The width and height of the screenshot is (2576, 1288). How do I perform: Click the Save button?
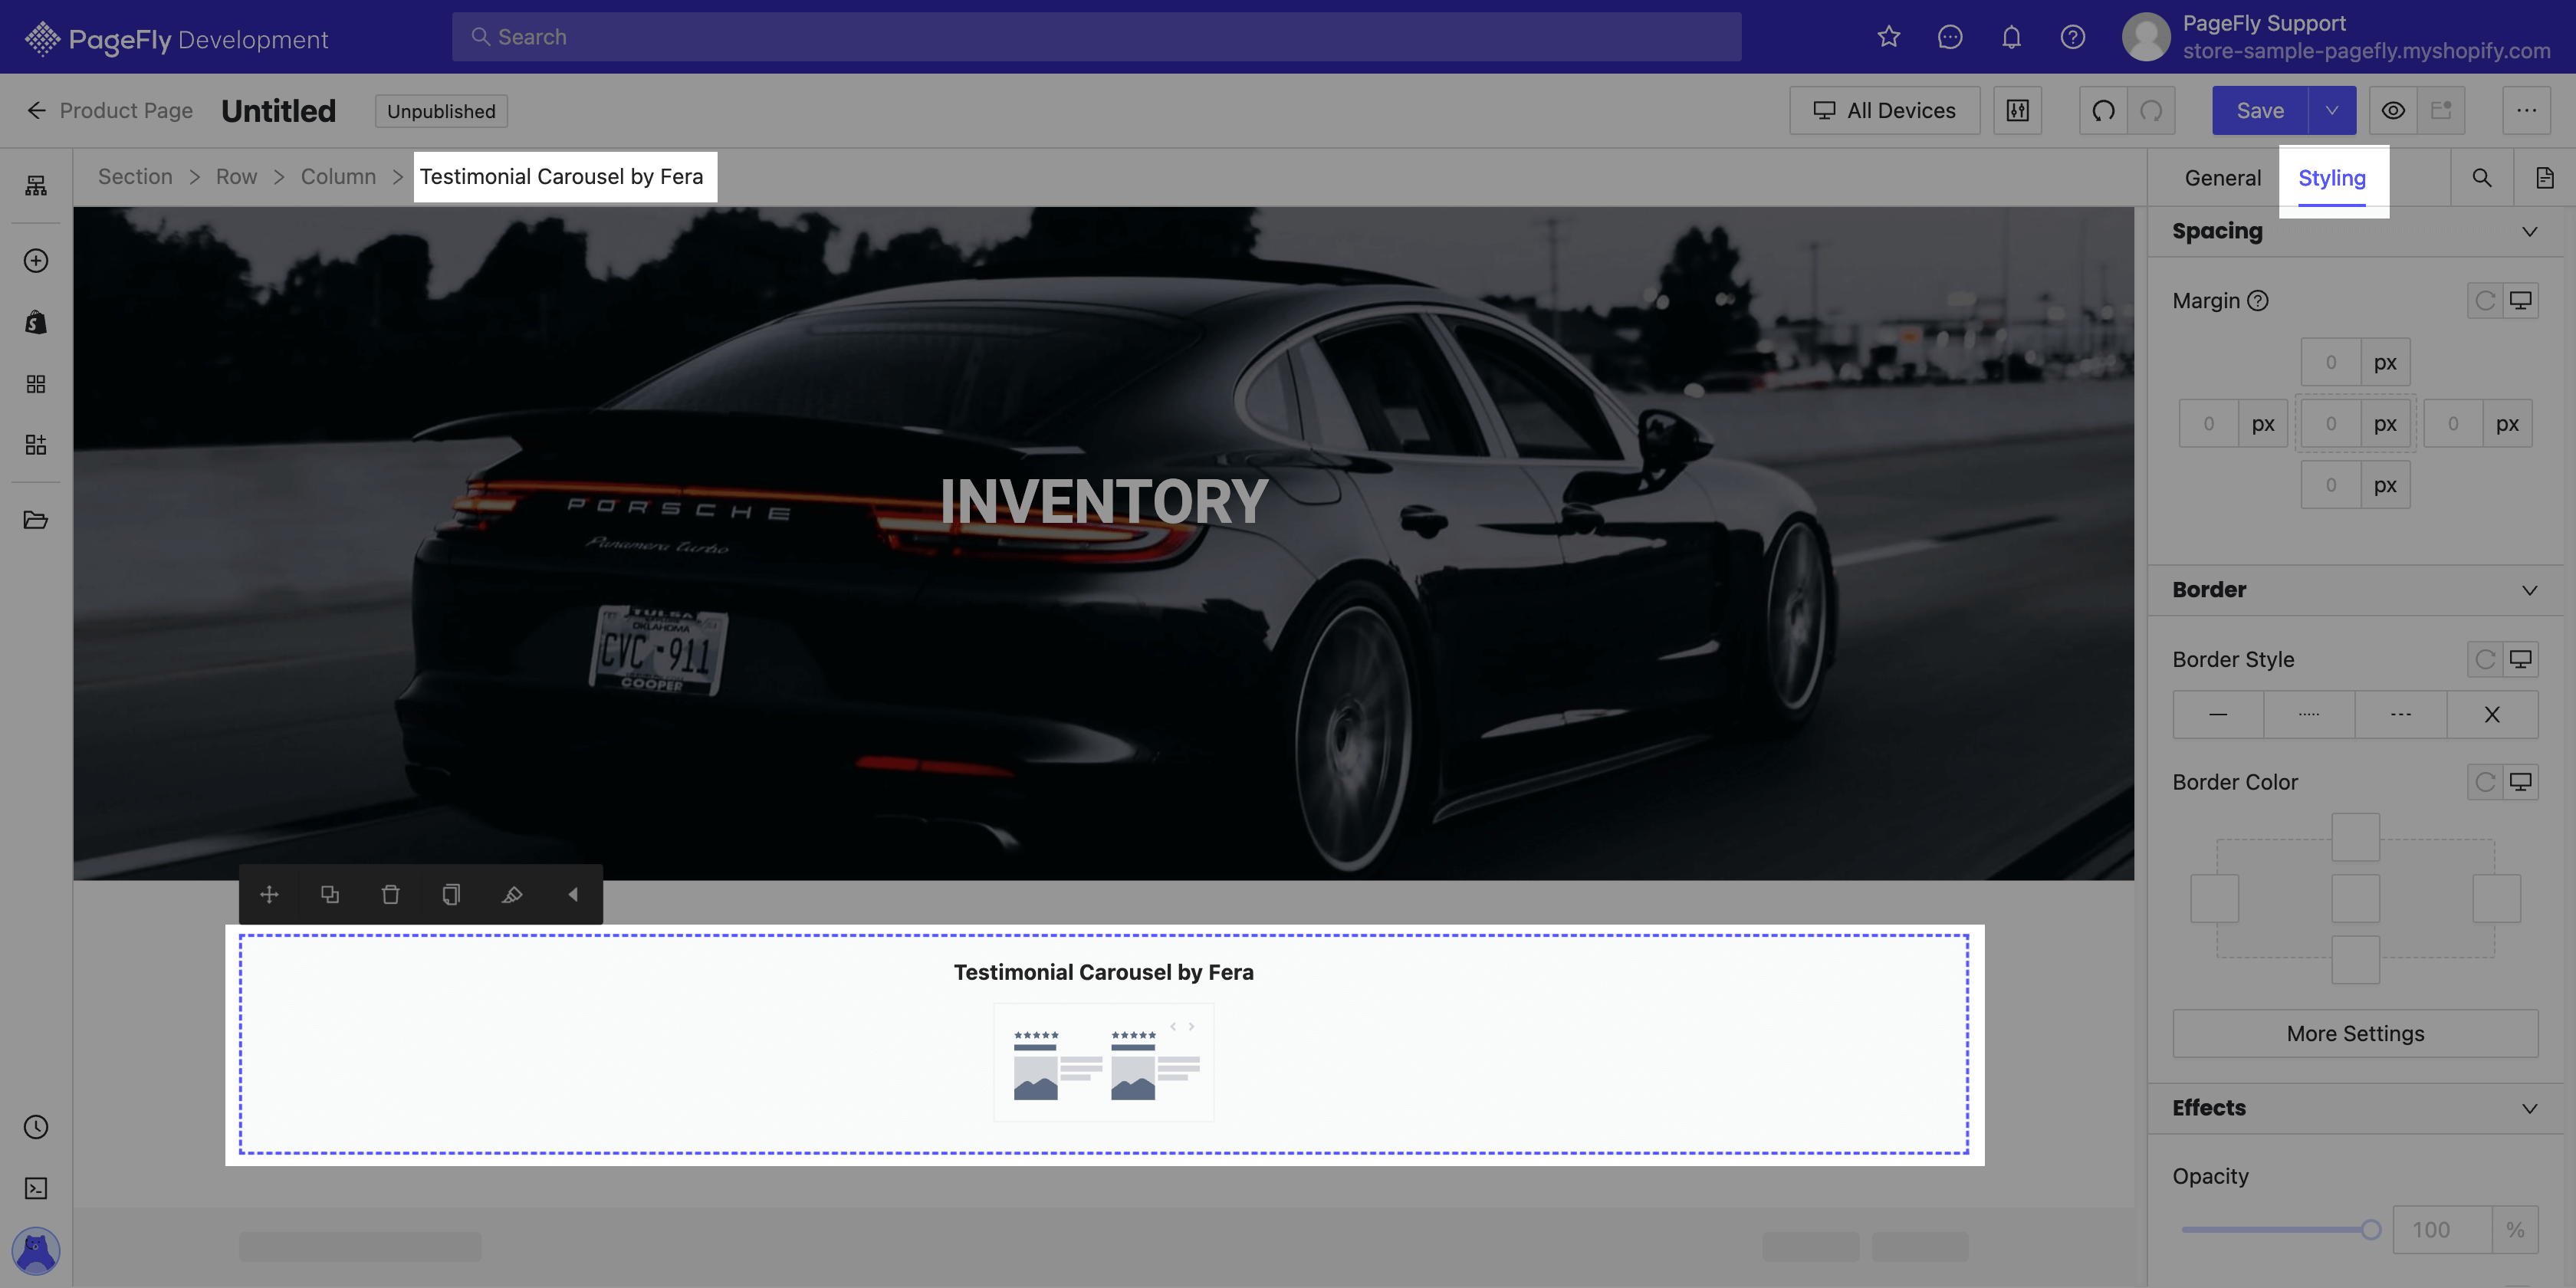point(2260,110)
